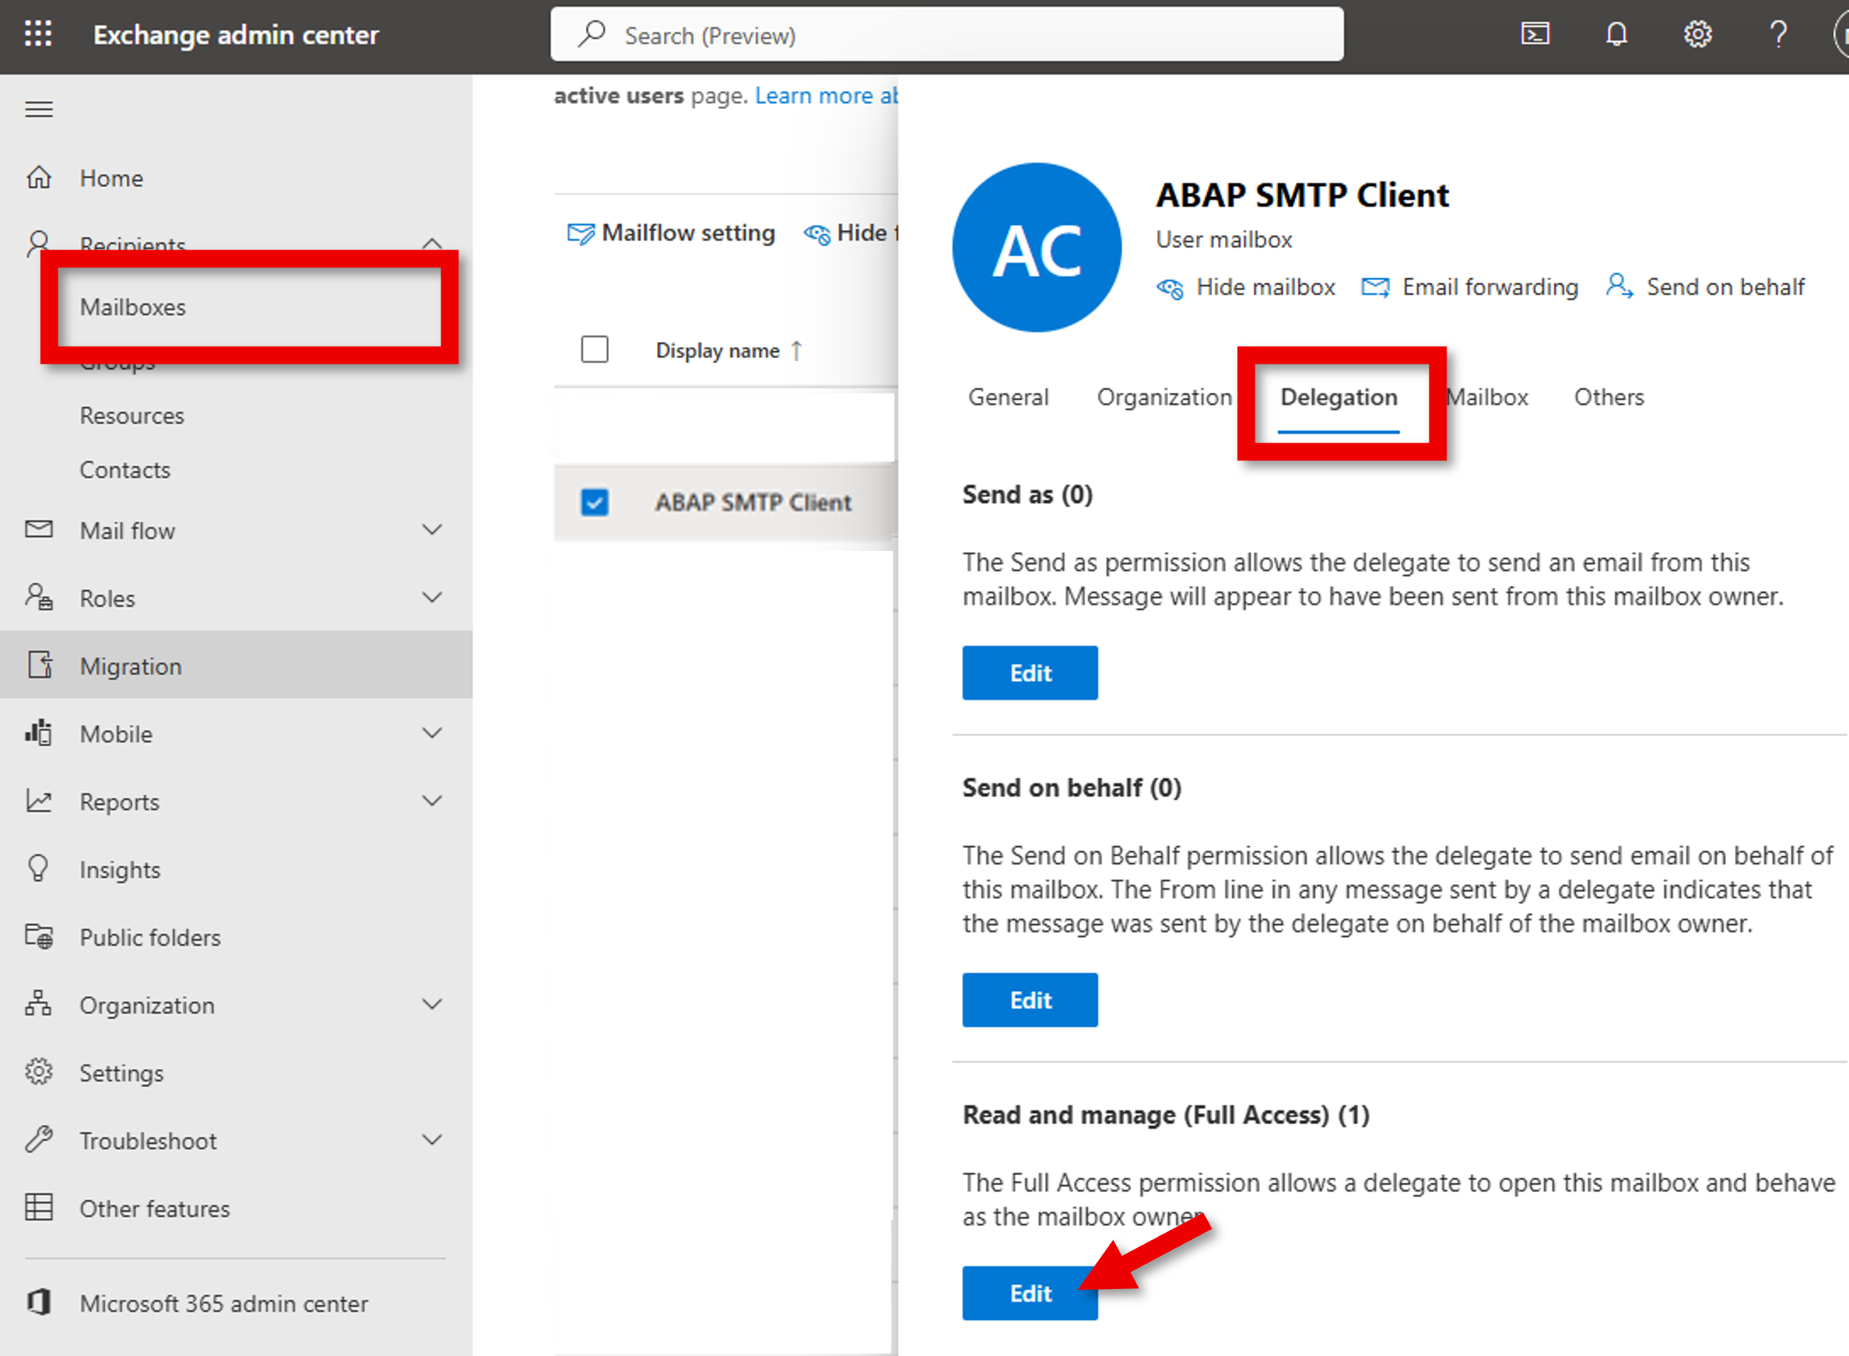
Task: Click the Email forwarding envelope icon
Action: (x=1375, y=286)
